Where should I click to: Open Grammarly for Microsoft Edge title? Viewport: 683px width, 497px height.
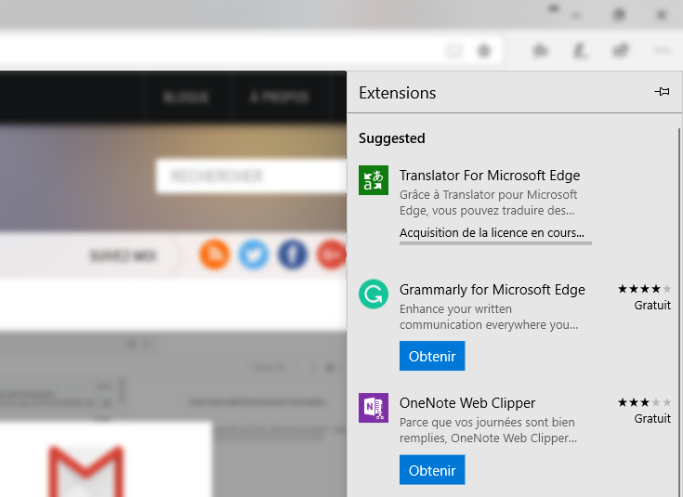click(x=493, y=290)
